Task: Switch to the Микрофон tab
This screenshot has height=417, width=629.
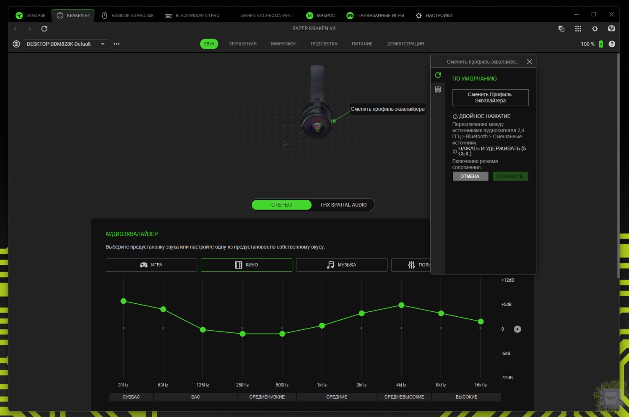Action: click(x=283, y=44)
